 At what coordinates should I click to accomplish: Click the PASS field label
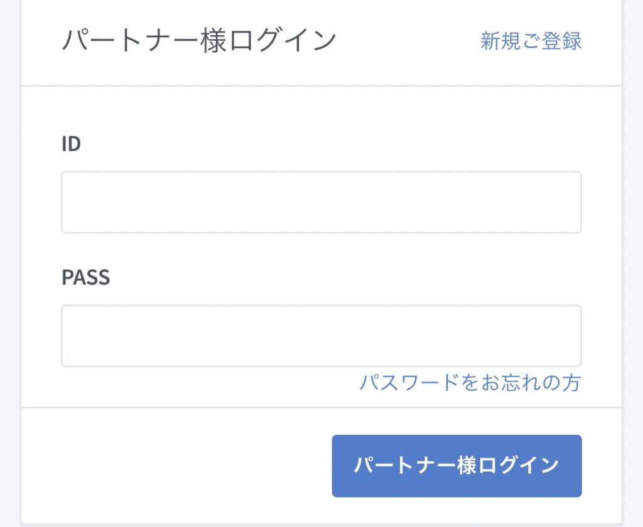point(85,277)
